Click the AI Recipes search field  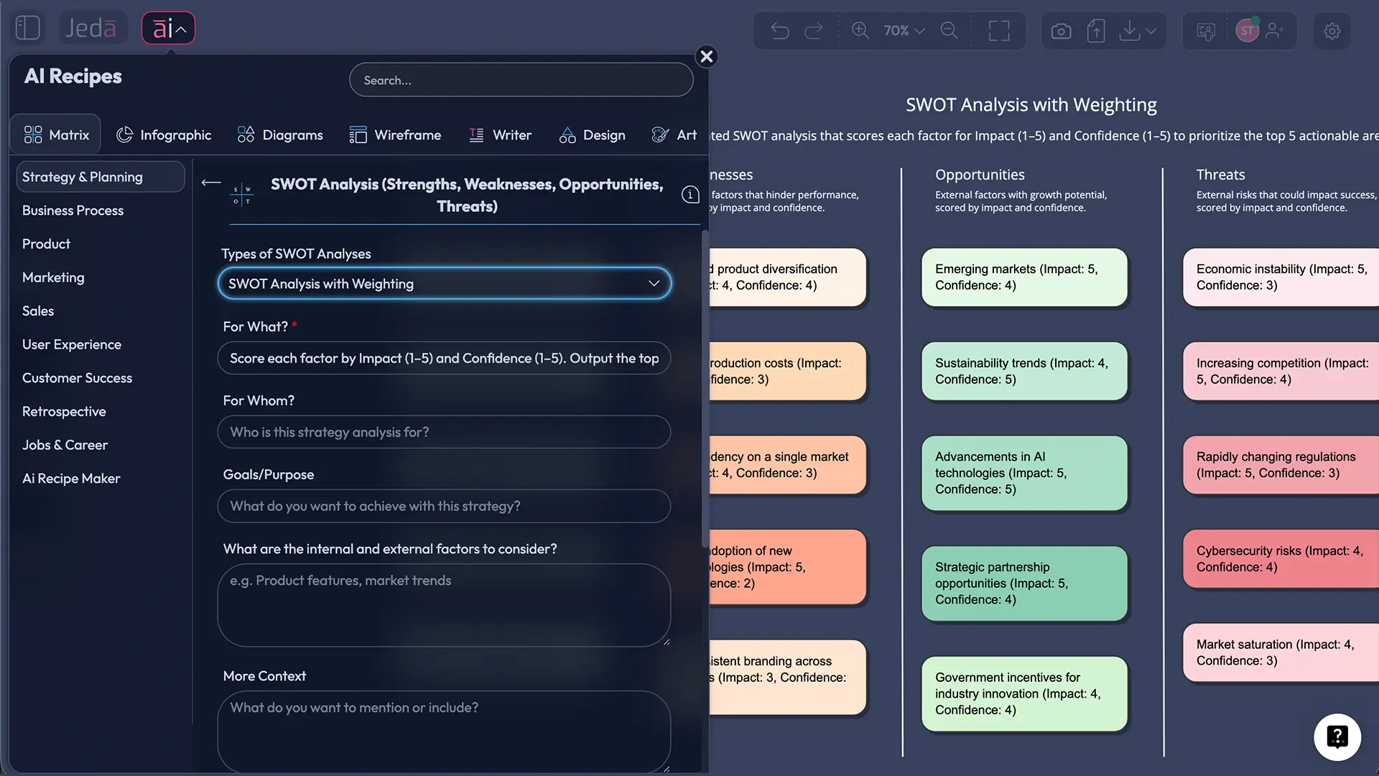(x=521, y=80)
